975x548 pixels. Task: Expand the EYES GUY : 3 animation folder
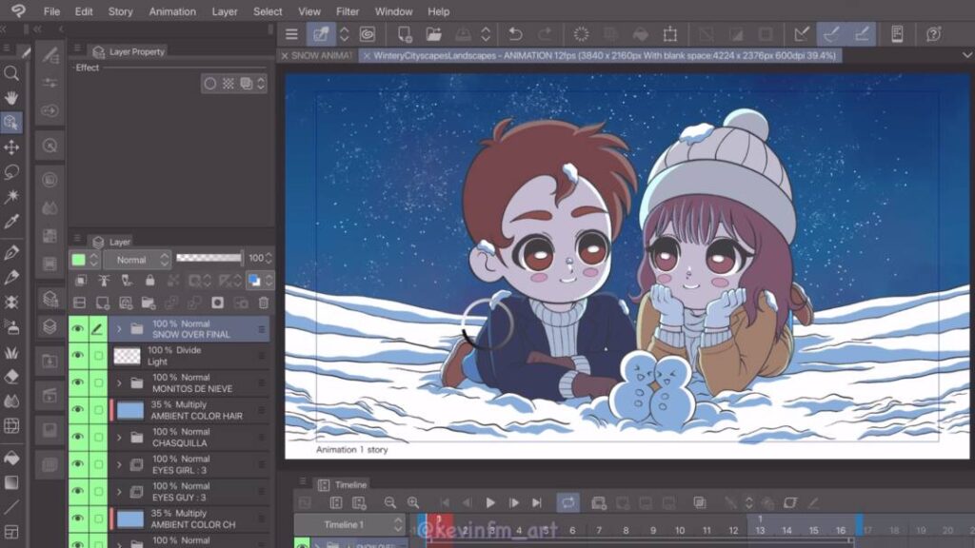pos(119,492)
